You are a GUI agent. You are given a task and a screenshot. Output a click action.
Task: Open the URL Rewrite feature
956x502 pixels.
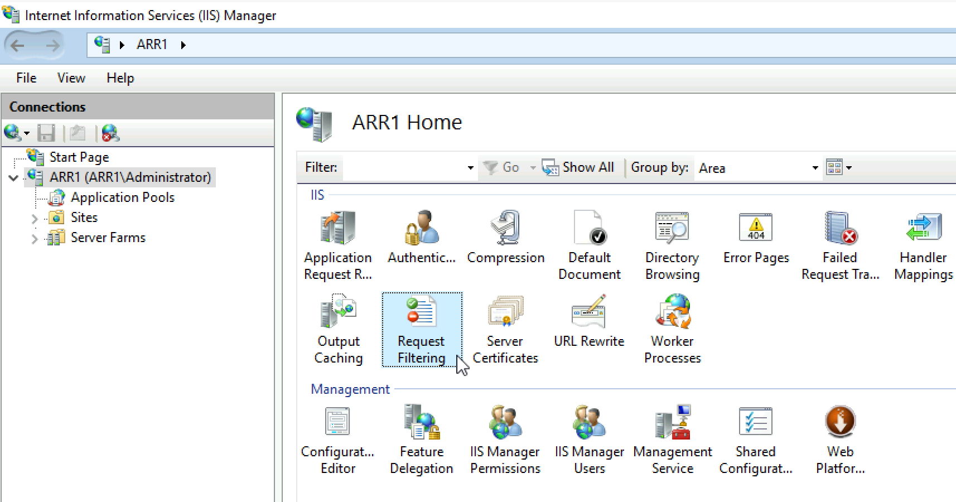point(589,321)
